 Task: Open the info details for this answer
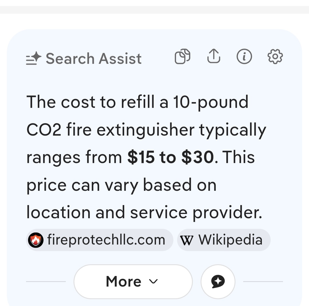pyautogui.click(x=244, y=57)
